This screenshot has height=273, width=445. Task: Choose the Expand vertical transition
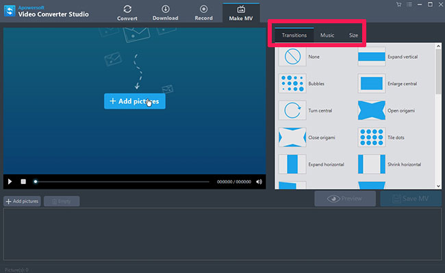pos(372,56)
